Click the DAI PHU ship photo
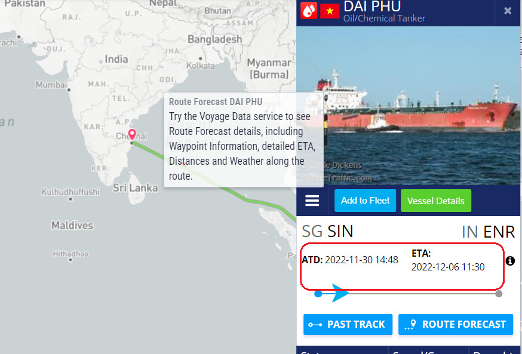 408,106
